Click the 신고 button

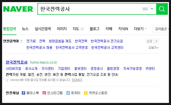(x=150, y=41)
